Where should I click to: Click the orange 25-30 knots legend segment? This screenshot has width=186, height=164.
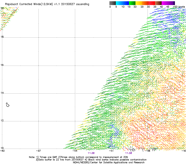tap(145, 3)
